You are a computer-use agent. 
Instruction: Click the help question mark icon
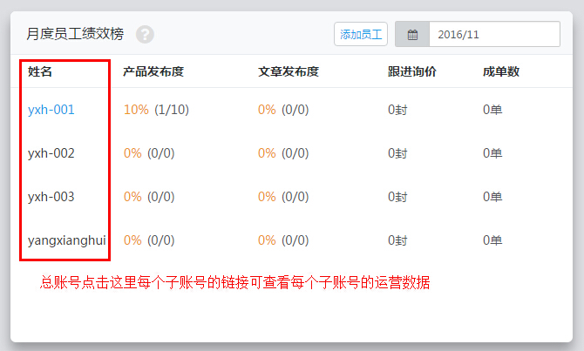tap(145, 35)
